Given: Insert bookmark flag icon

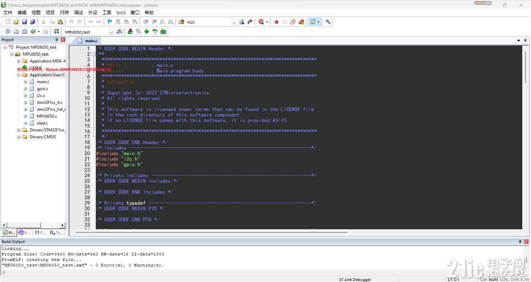Looking at the screenshot, I should (x=109, y=22).
